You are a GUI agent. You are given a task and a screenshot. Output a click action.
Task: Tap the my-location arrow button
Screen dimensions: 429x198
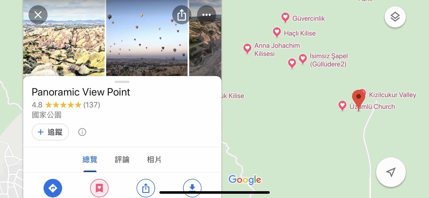[391, 172]
